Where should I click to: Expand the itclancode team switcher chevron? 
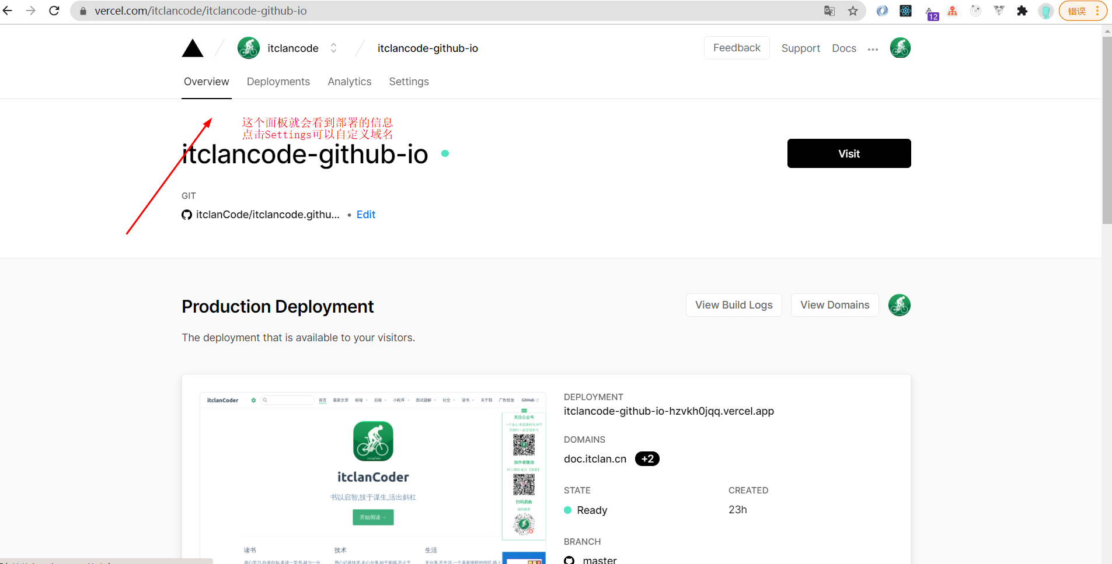click(x=333, y=48)
